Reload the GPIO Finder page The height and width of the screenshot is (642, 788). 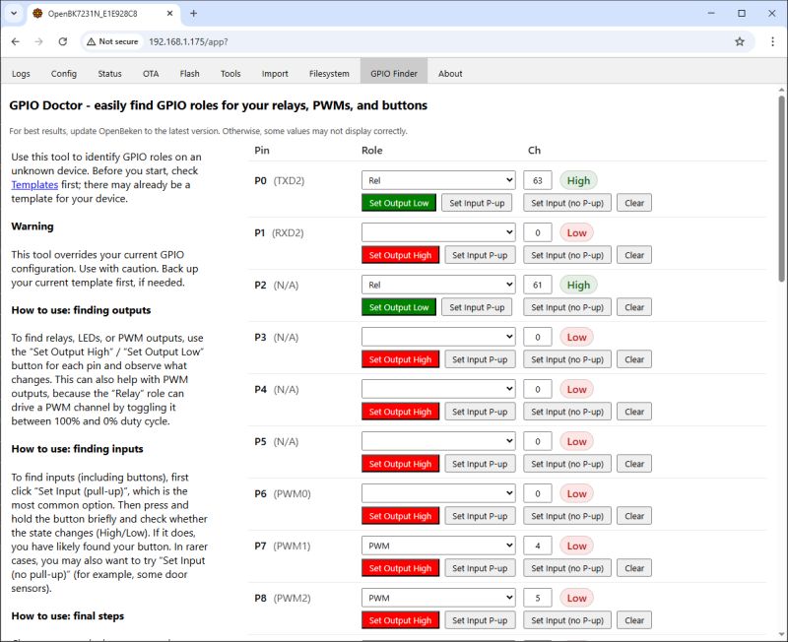(62, 43)
